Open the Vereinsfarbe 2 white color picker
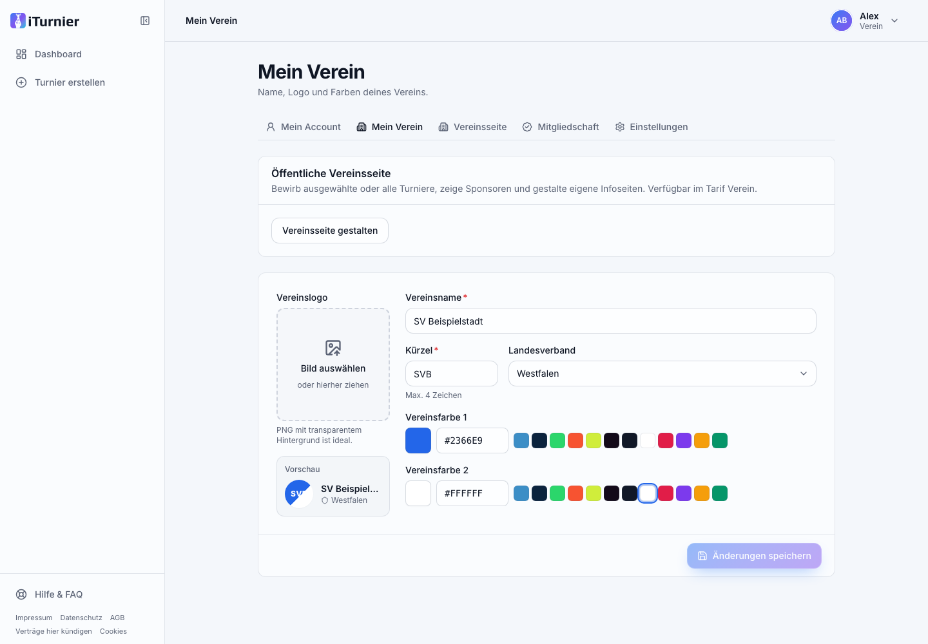Screen dimensions: 928x644 [418, 493]
